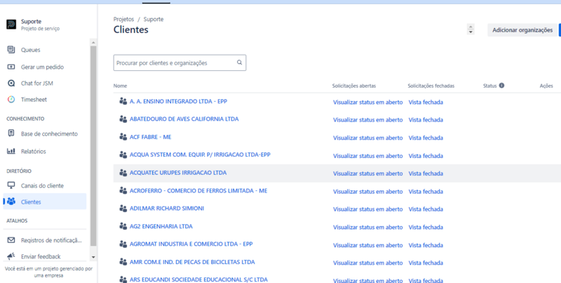Click the Solicitações fechadas column header

point(431,86)
